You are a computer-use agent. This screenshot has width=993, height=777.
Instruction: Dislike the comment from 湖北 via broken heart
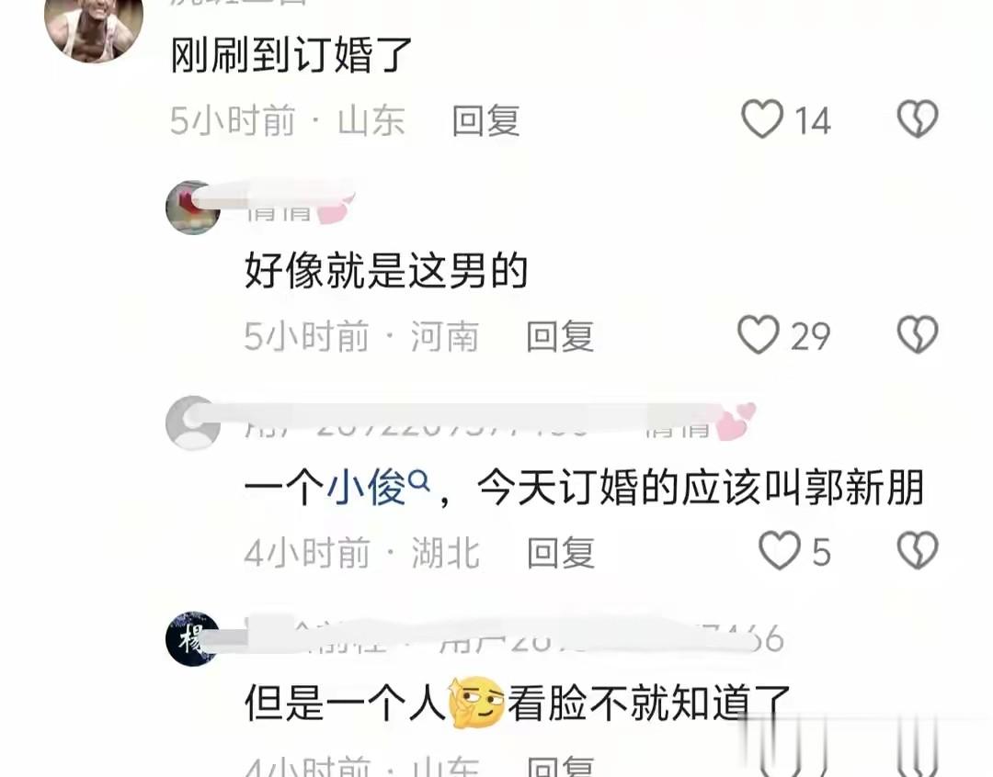[x=918, y=550]
